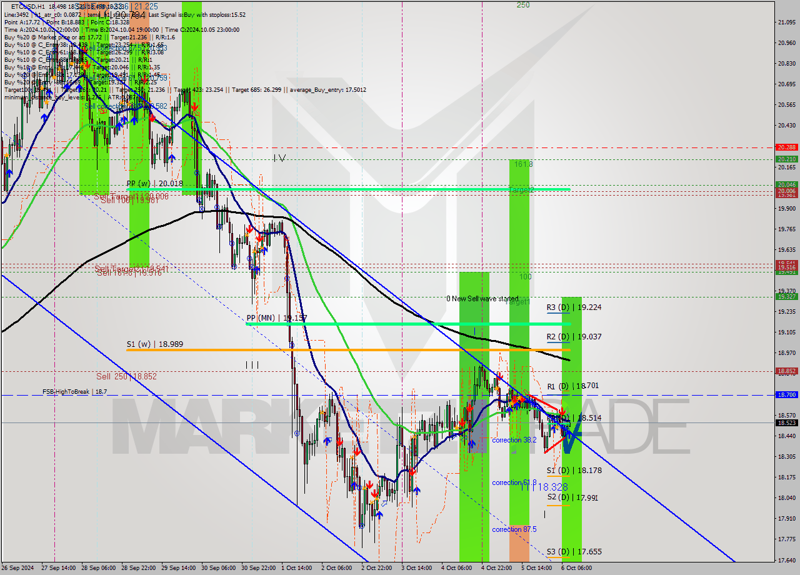Click the 'PP (w) | 20.018' pivot label
800x575 pixels.
click(155, 184)
